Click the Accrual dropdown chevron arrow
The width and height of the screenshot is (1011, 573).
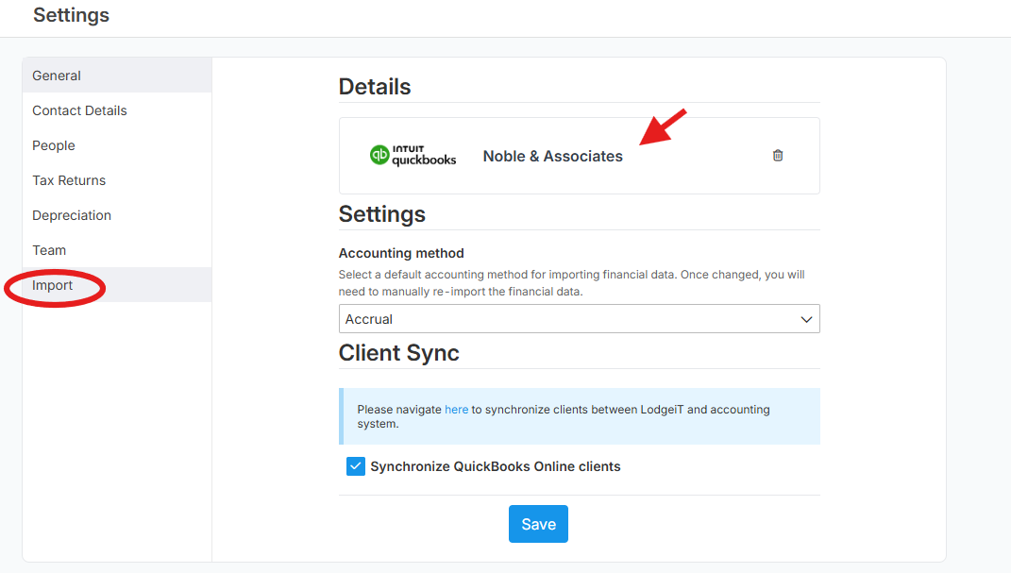tap(806, 319)
